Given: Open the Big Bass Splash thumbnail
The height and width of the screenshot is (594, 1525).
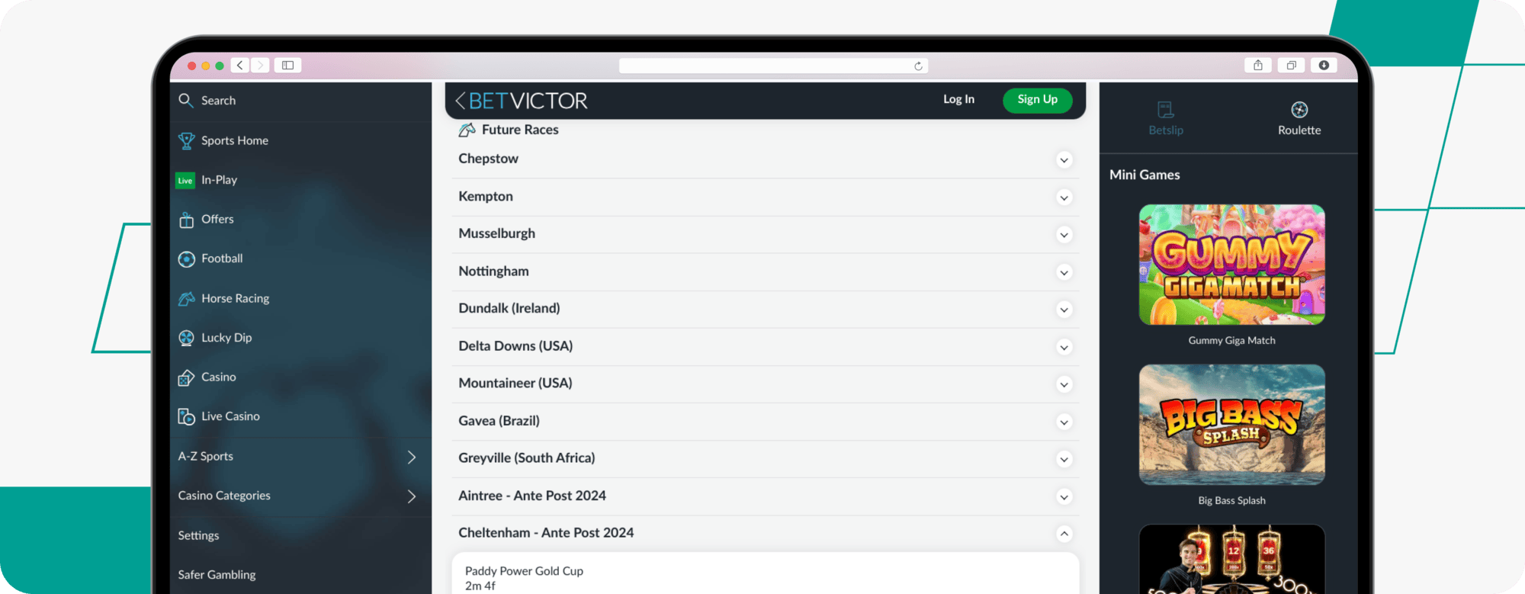Looking at the screenshot, I should (1231, 425).
